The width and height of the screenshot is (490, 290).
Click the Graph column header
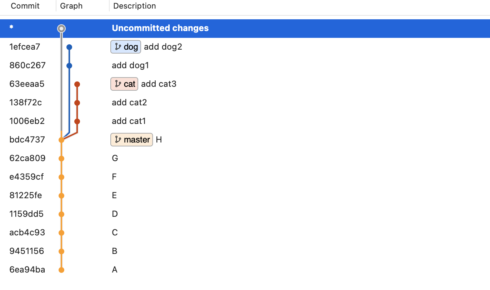tap(71, 6)
